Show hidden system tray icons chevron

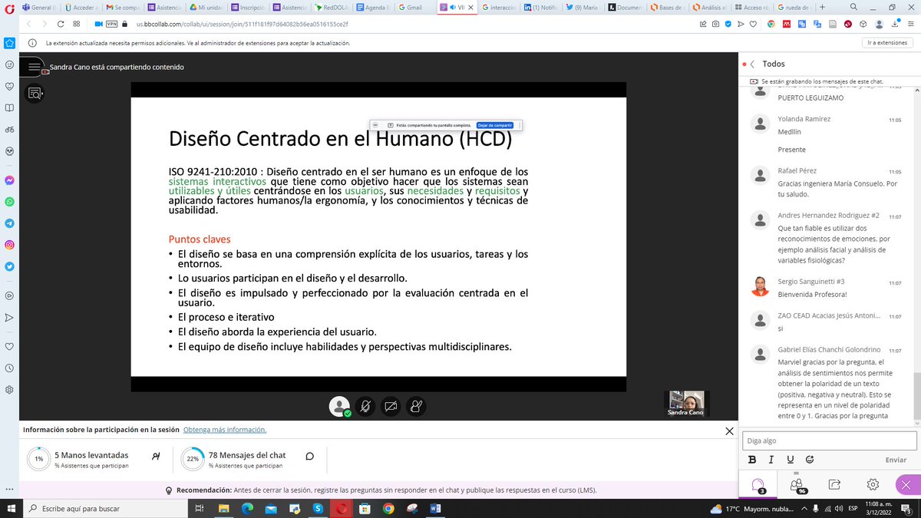[x=806, y=509]
